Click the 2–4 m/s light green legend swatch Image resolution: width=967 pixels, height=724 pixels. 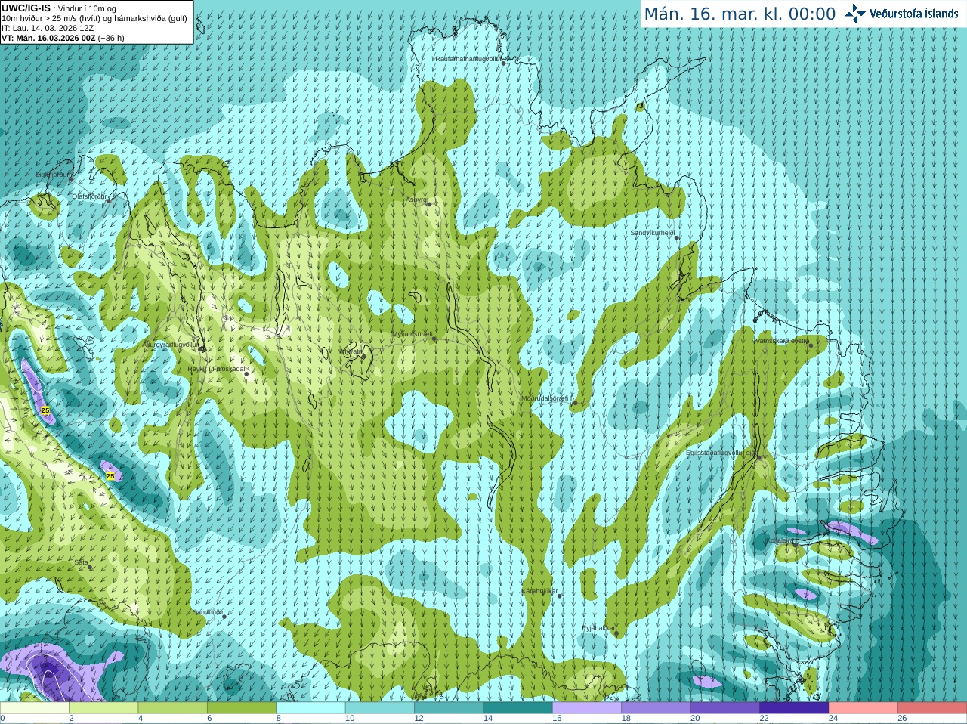click(x=103, y=708)
